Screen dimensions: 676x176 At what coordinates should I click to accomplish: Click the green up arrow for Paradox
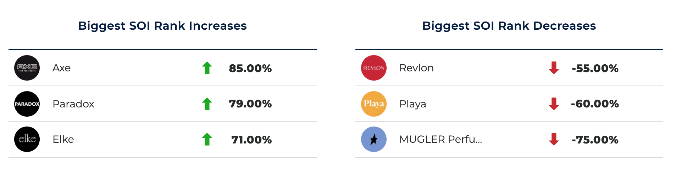pos(207,104)
